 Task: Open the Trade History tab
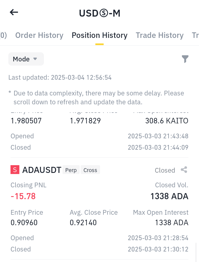[x=159, y=35]
